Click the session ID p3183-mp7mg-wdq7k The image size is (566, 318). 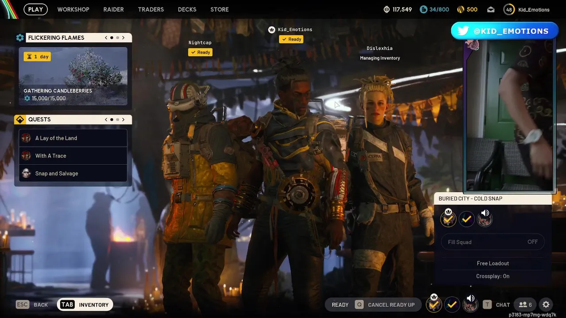coord(532,315)
